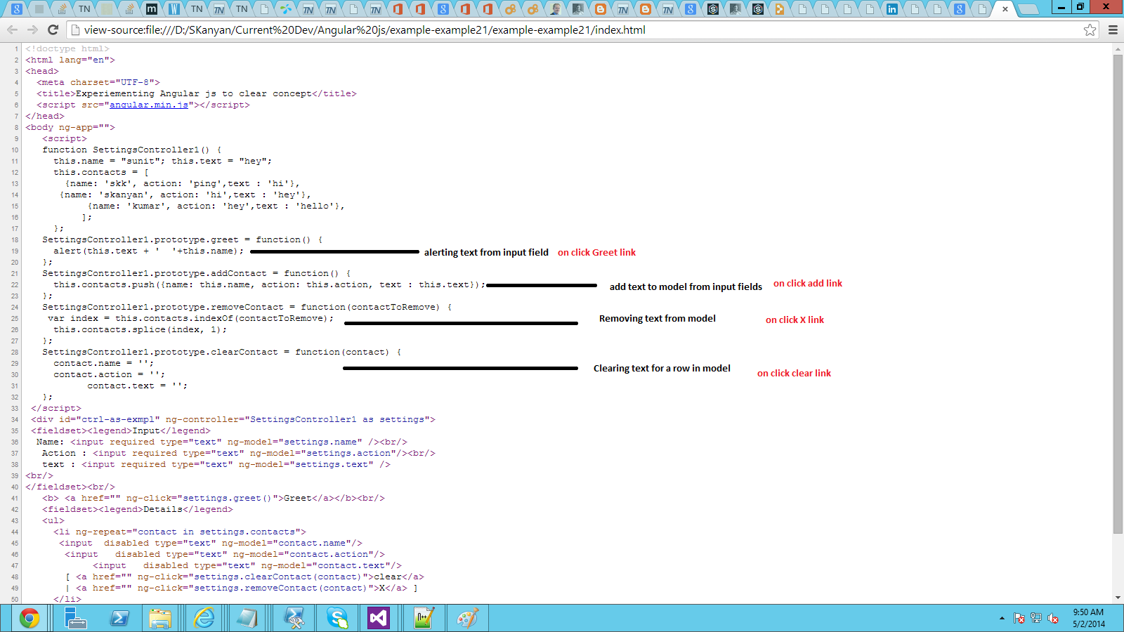This screenshot has height=632, width=1124.
Task: Switch to the blue 'W' icon tab
Action: (174, 9)
